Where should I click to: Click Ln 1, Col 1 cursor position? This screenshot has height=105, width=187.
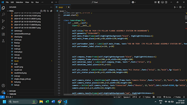coord(117,97)
